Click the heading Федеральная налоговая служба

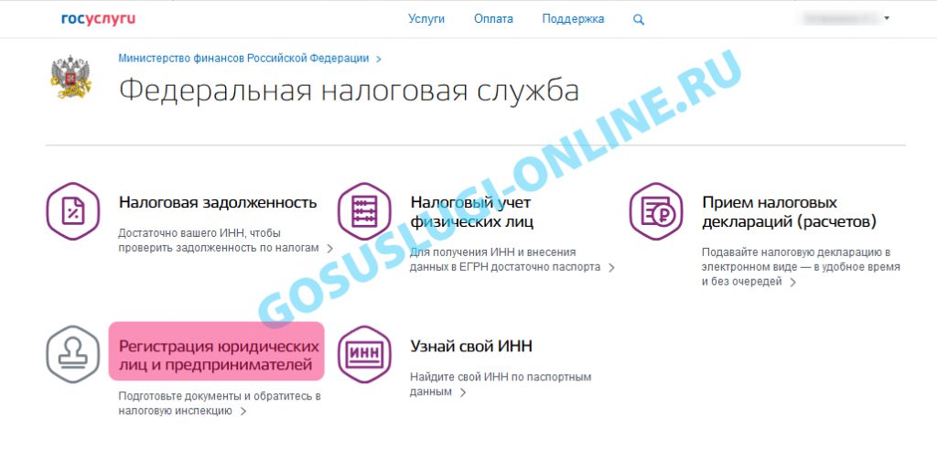pos(349,92)
